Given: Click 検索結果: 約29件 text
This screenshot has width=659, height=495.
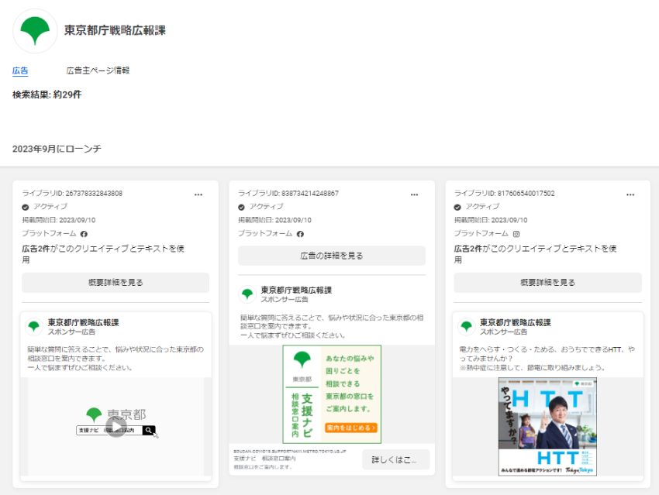Looking at the screenshot, I should tap(47, 95).
